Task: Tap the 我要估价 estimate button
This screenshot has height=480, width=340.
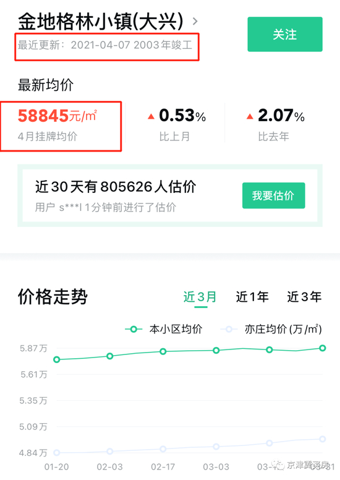Action: (274, 195)
